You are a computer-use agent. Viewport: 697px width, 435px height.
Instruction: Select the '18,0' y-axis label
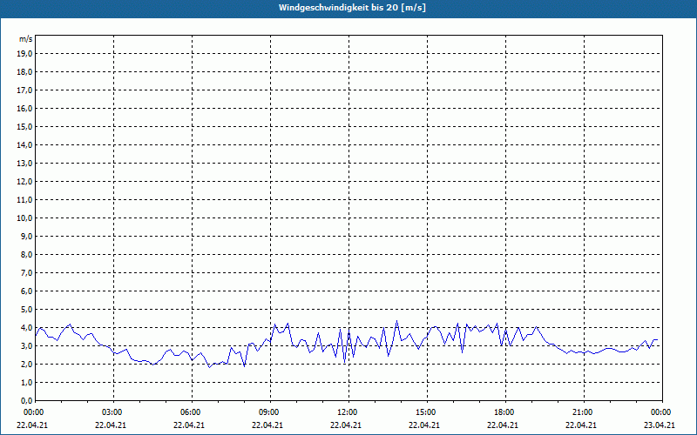click(x=24, y=72)
